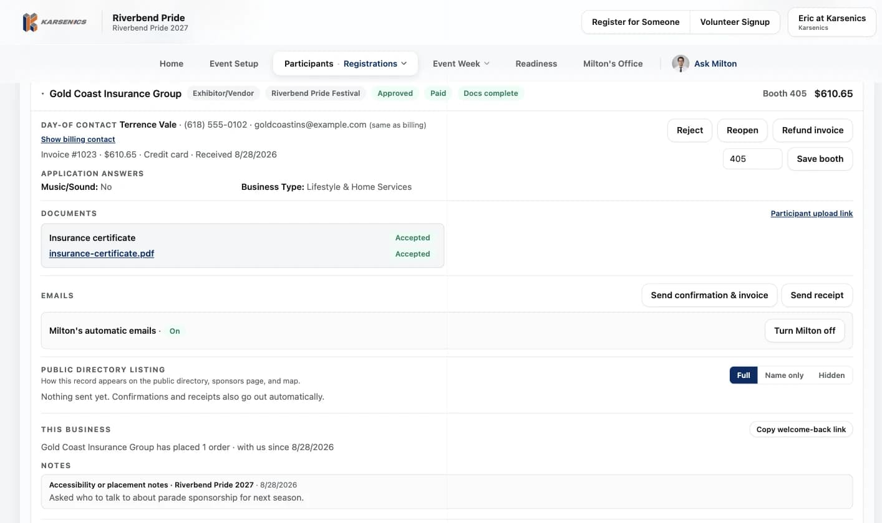Click the Docs complete badge
Image resolution: width=882 pixels, height=523 pixels.
[x=491, y=93]
